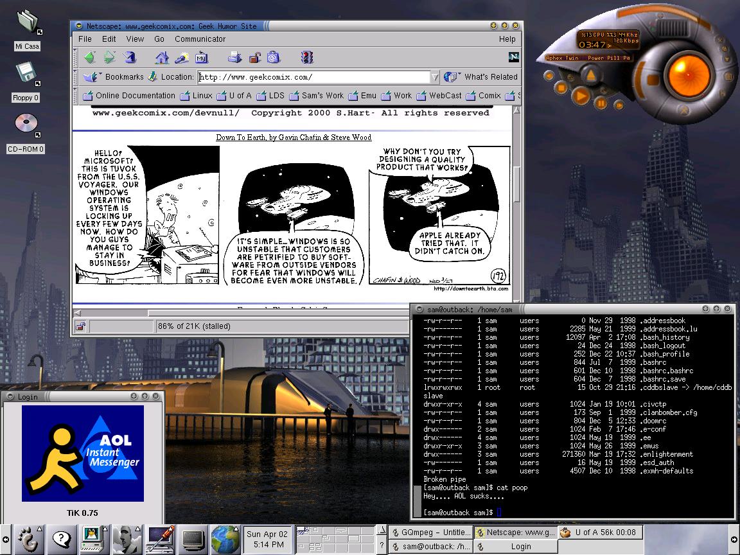This screenshot has width=740, height=555.
Task: Follow the Down To Earth comic link
Action: pyautogui.click(x=294, y=137)
